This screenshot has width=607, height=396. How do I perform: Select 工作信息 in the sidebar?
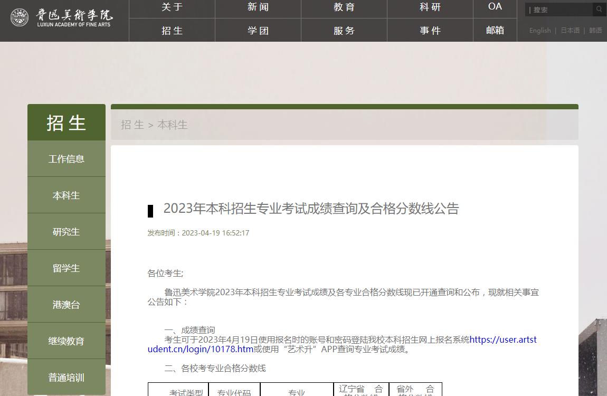pyautogui.click(x=66, y=159)
